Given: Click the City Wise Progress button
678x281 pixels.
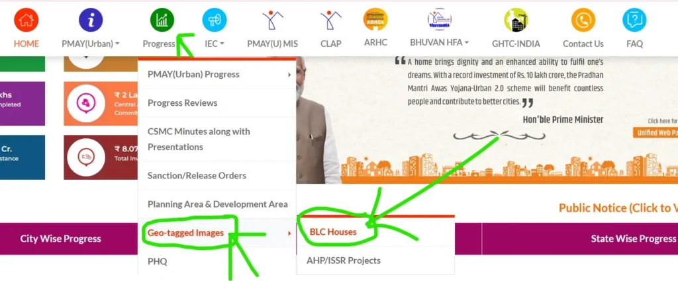Looking at the screenshot, I should click(60, 239).
